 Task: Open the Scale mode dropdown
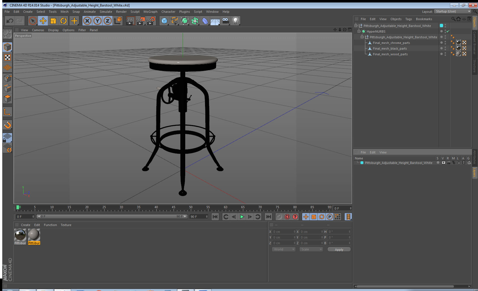pos(311,249)
